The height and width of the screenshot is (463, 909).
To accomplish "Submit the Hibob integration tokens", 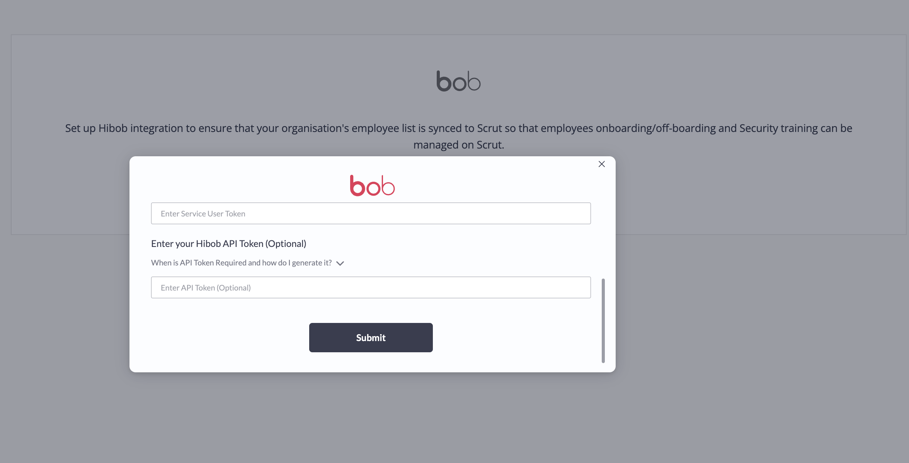I will click(371, 338).
